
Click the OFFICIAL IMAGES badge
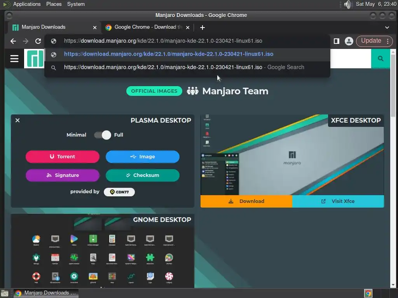154,91
